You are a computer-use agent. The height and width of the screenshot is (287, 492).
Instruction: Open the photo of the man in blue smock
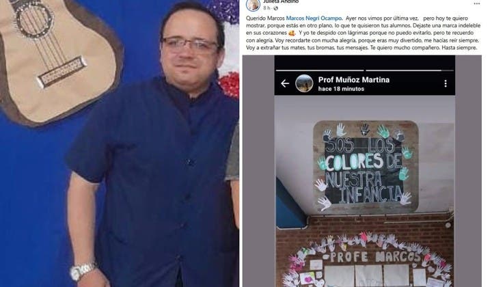pos(120,143)
